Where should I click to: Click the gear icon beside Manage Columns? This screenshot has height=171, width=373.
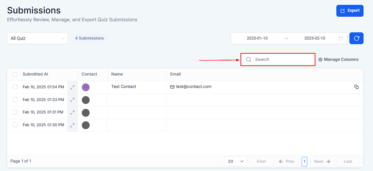(x=320, y=60)
